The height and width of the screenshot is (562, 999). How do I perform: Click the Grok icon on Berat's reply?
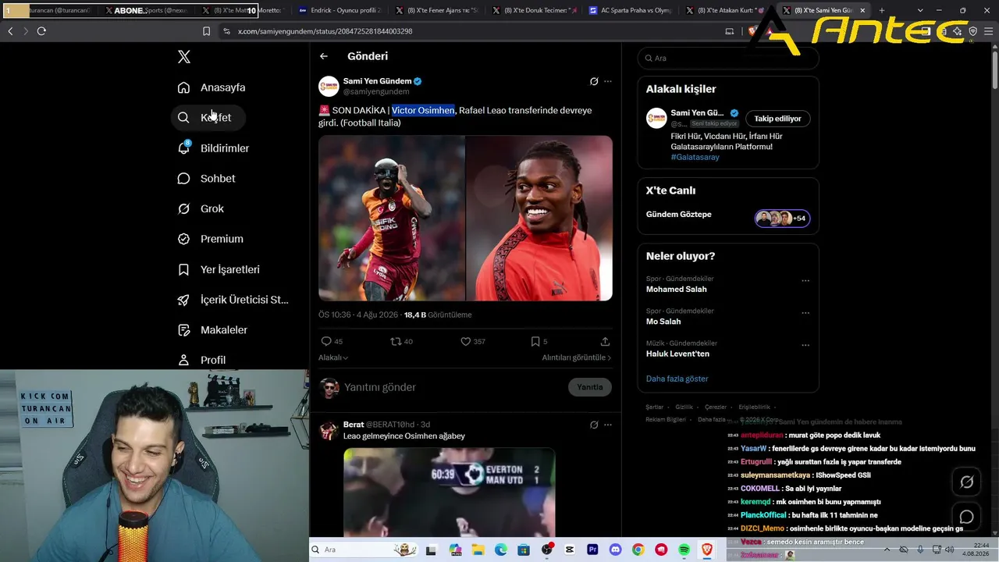coord(594,425)
